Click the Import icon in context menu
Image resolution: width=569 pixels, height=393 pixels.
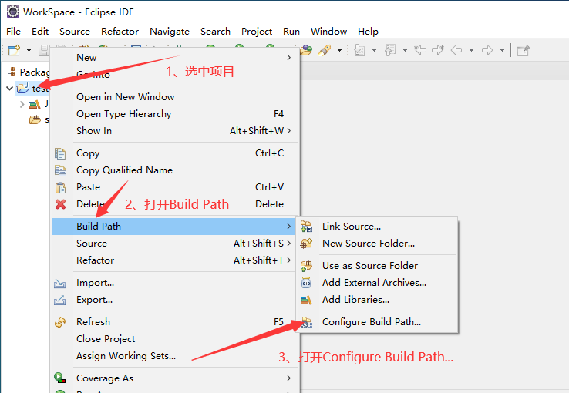pos(60,283)
